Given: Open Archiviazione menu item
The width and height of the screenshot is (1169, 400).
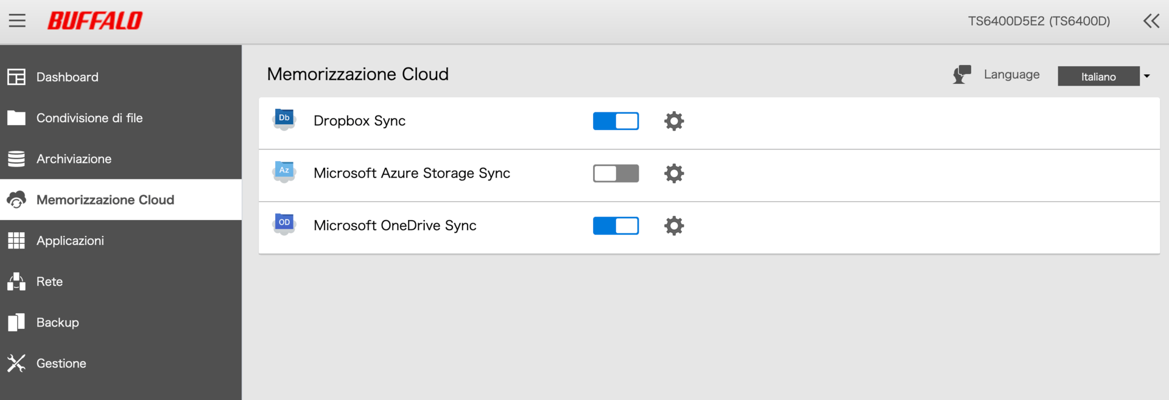Looking at the screenshot, I should coord(121,159).
